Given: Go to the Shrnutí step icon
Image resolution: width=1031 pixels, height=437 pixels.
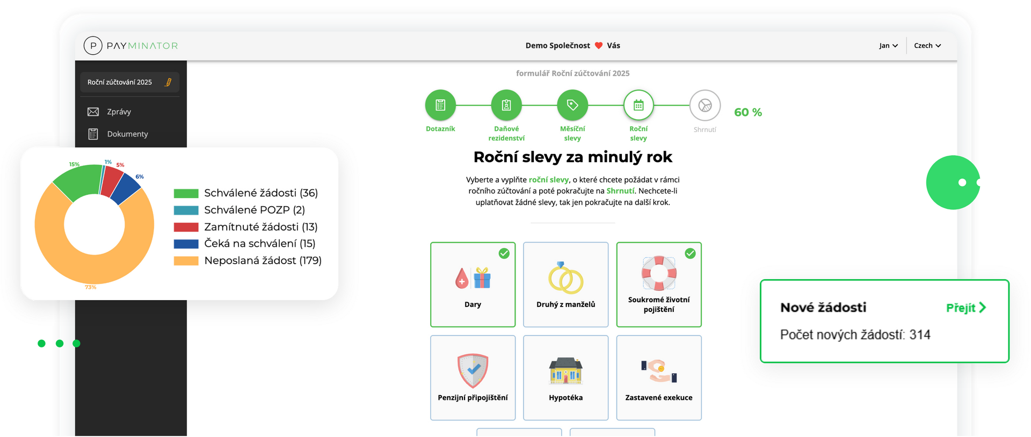Looking at the screenshot, I should coord(705,105).
